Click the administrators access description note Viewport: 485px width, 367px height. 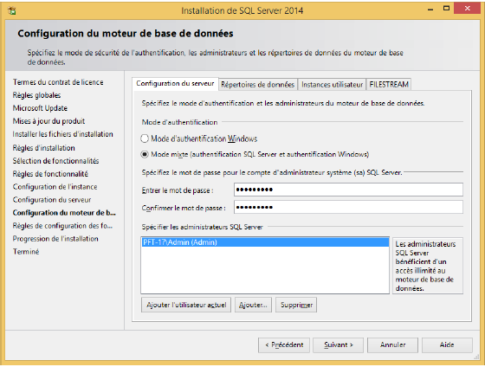428,266
